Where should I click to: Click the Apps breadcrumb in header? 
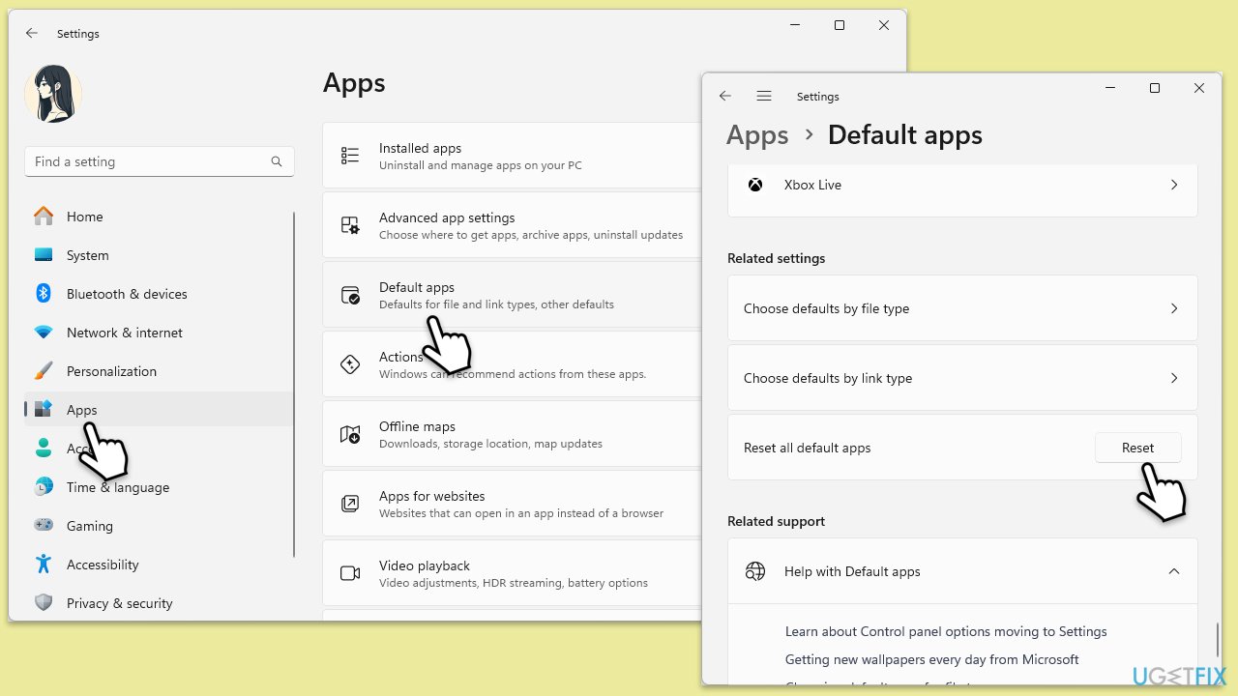tap(757, 135)
